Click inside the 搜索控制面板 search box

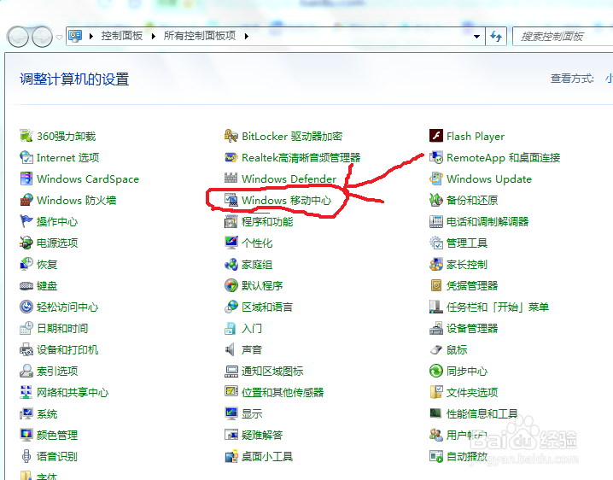click(x=562, y=37)
